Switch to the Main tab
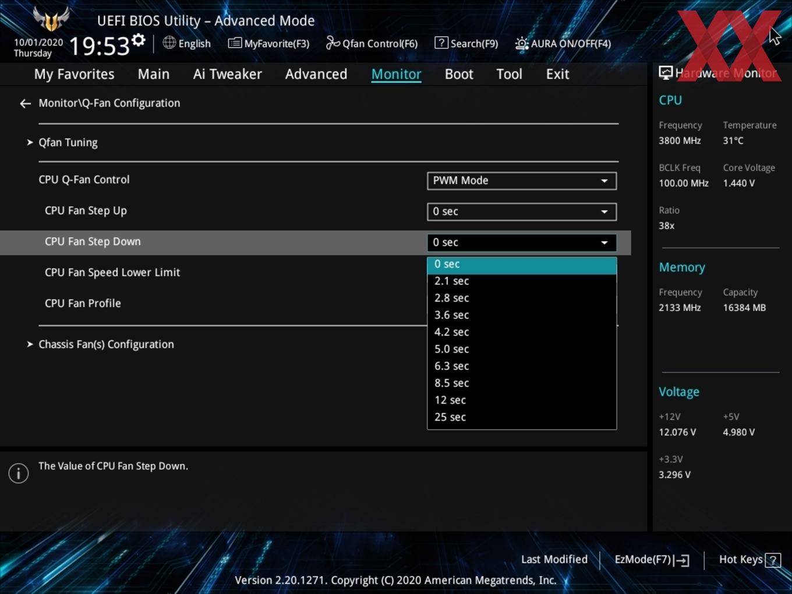 [x=154, y=74]
